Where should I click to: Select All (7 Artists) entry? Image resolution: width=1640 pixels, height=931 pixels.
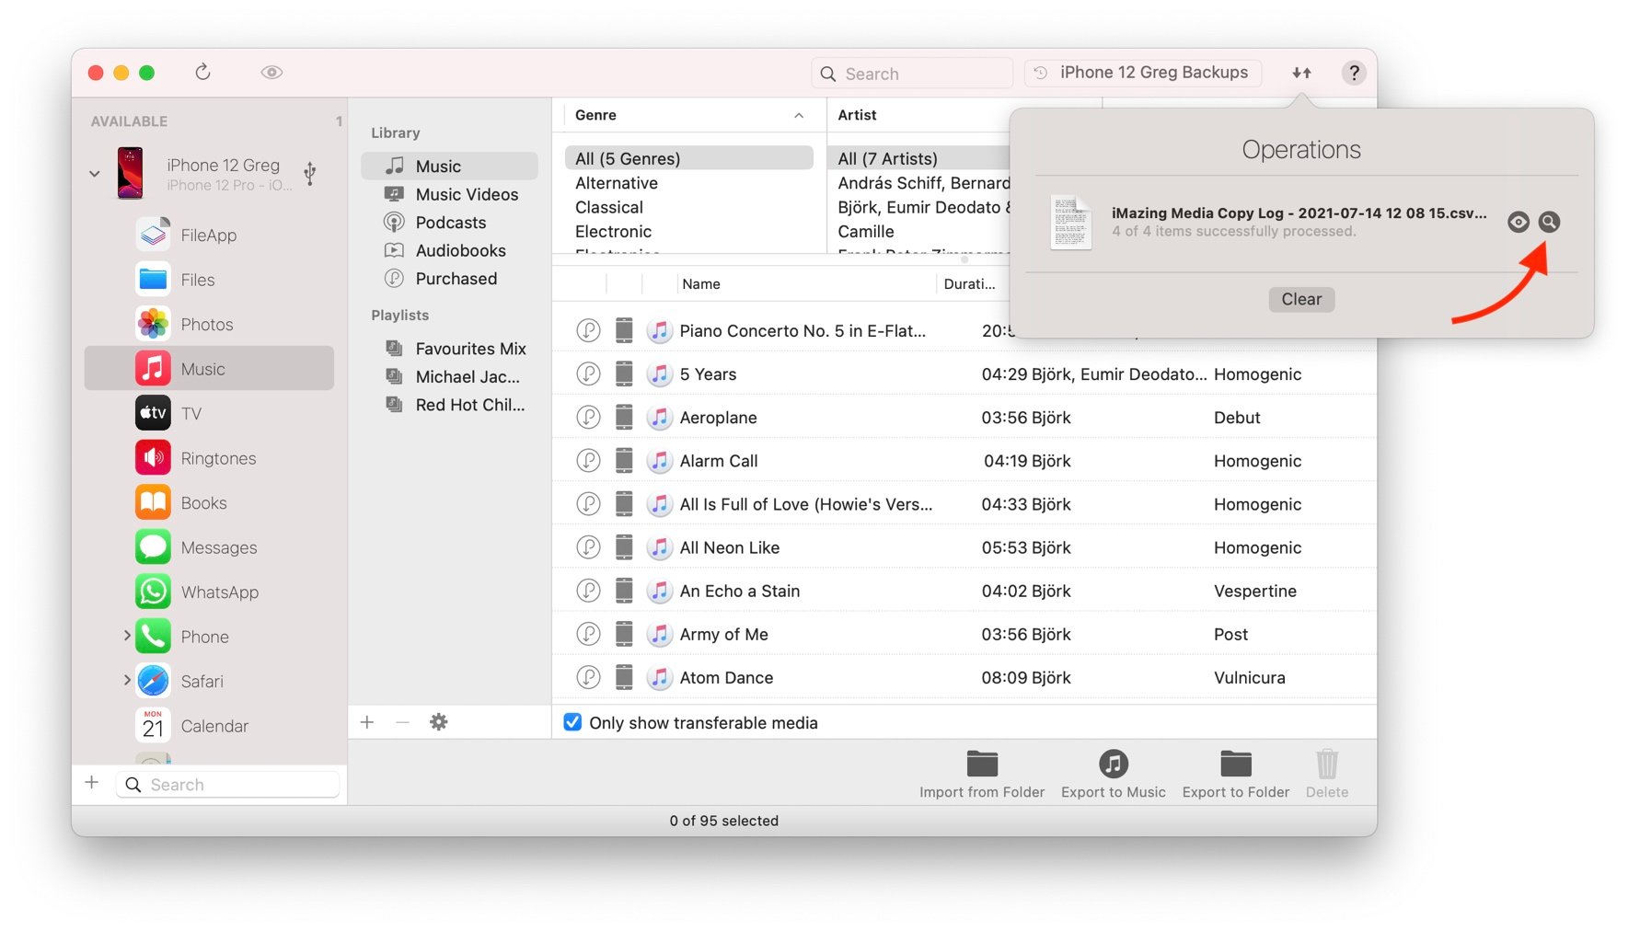pos(918,158)
